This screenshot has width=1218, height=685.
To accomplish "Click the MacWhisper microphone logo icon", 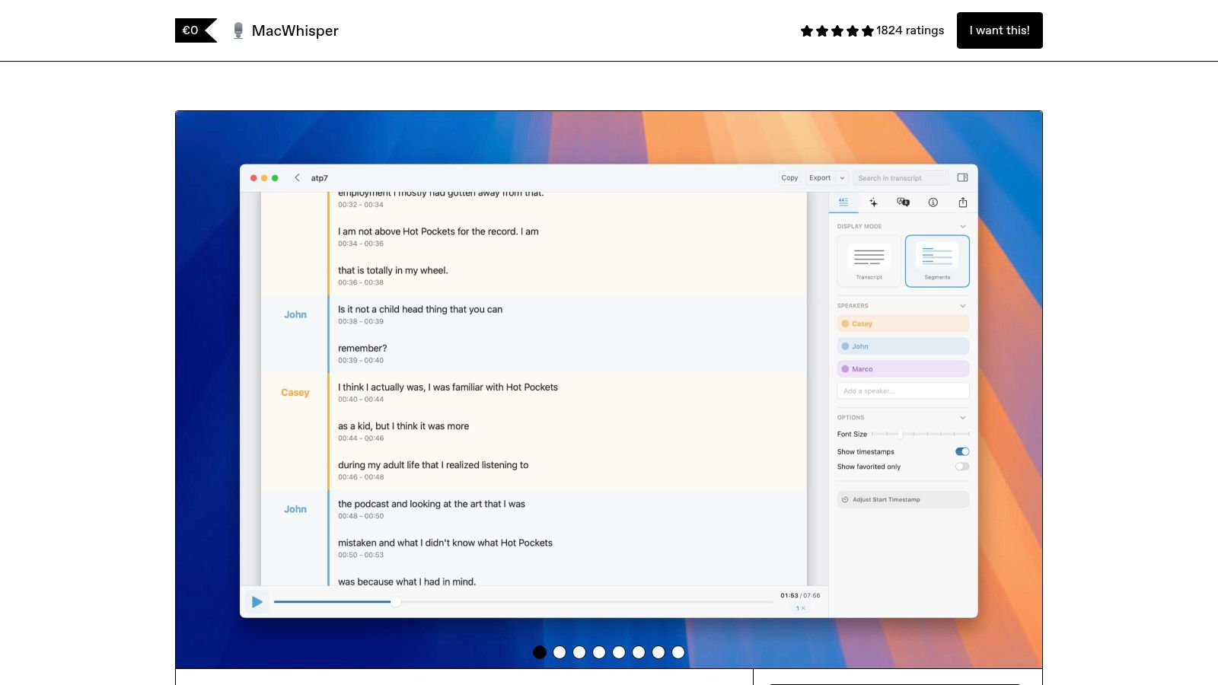I will 238,30.
